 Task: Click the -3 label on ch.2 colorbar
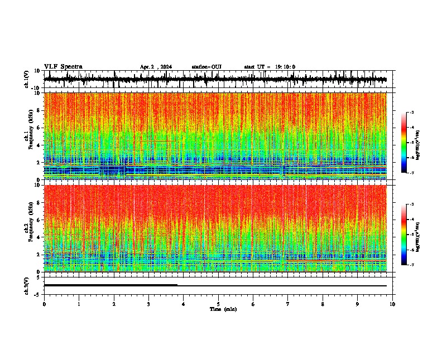[x=412, y=204]
